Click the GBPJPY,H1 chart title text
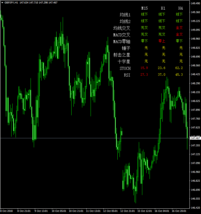 click(11, 3)
